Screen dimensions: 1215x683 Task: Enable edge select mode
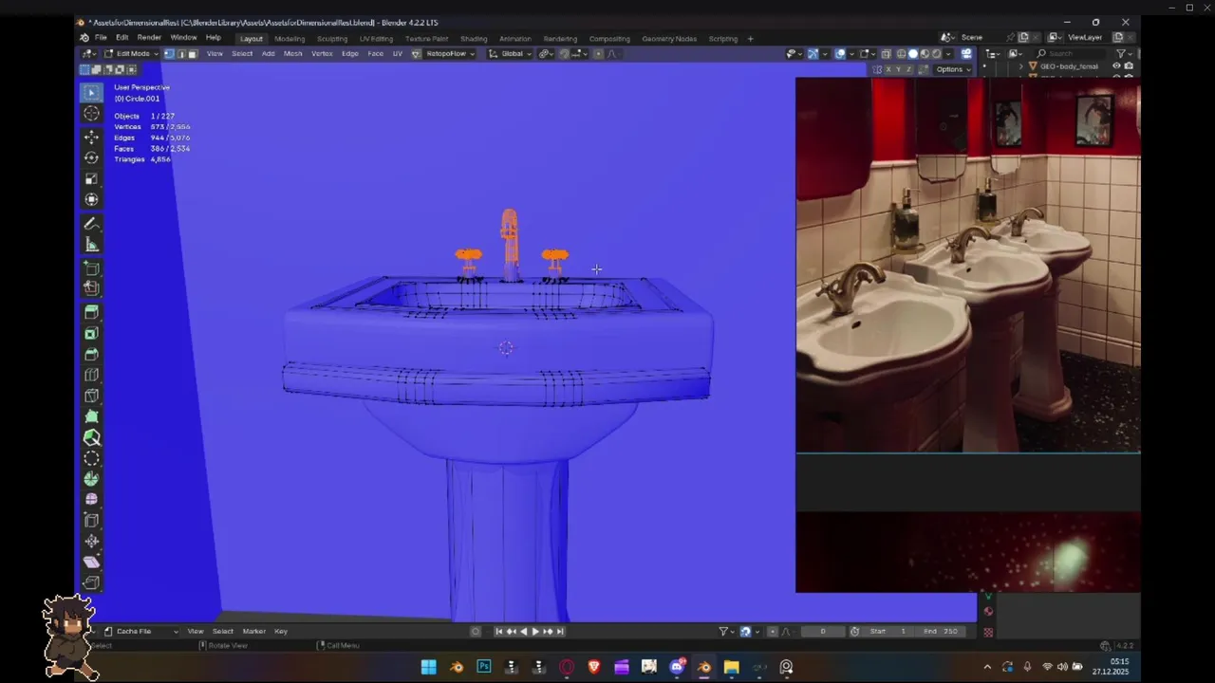coord(180,54)
